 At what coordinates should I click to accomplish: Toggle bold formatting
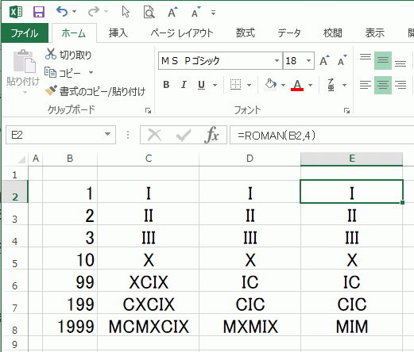[166, 85]
